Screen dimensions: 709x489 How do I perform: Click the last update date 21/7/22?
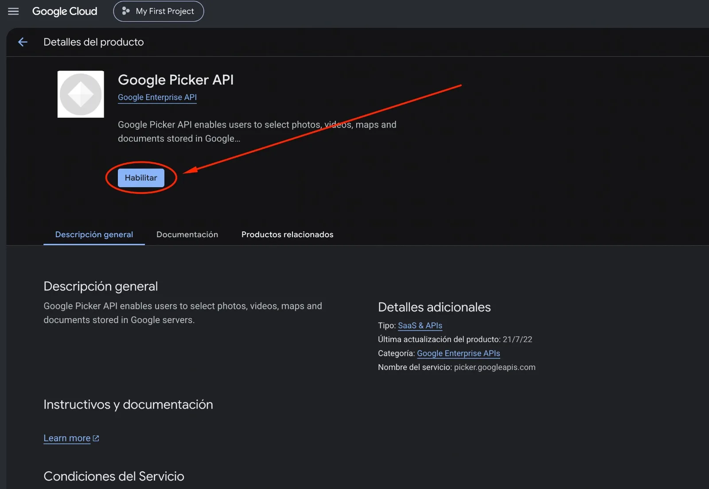pos(517,339)
